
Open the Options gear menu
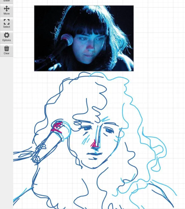[6, 37]
